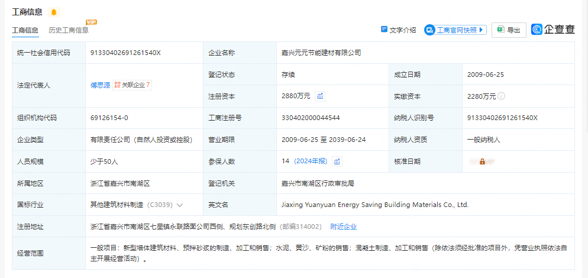This screenshot has height=278, width=588.
Task: Click the unified credit code 91330402691261540X
Action: click(x=125, y=53)
